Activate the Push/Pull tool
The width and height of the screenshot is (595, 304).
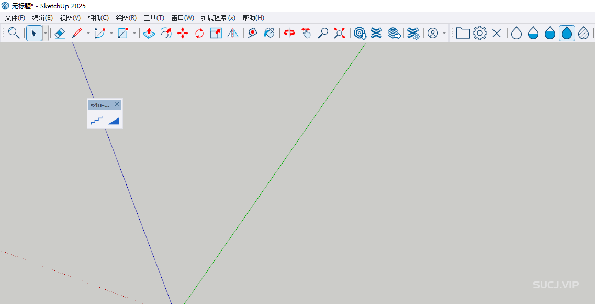coord(149,33)
